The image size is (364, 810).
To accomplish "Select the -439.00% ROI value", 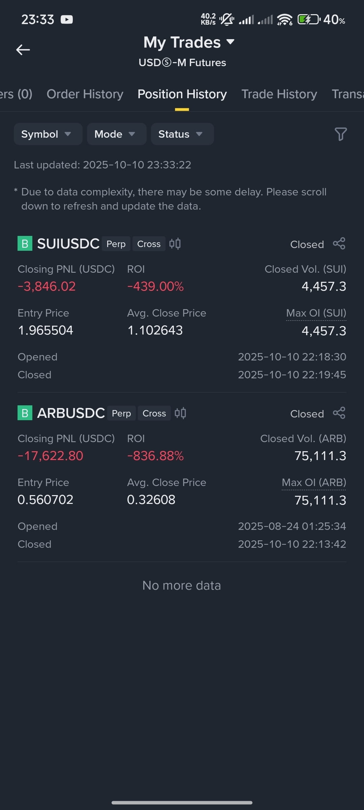I will (155, 287).
